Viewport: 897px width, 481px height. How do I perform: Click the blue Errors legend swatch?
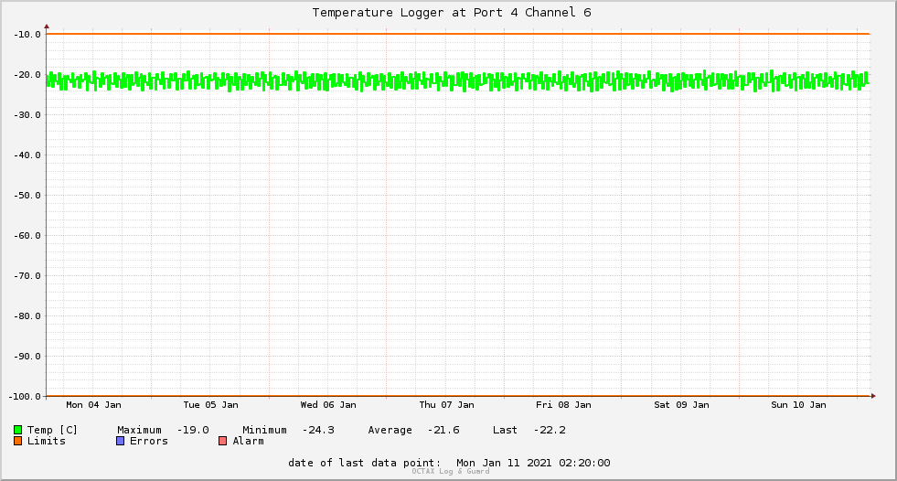(x=120, y=441)
